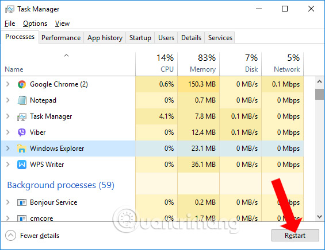Open the File menu
Viewport: 325px width, 250px height.
click(x=10, y=24)
